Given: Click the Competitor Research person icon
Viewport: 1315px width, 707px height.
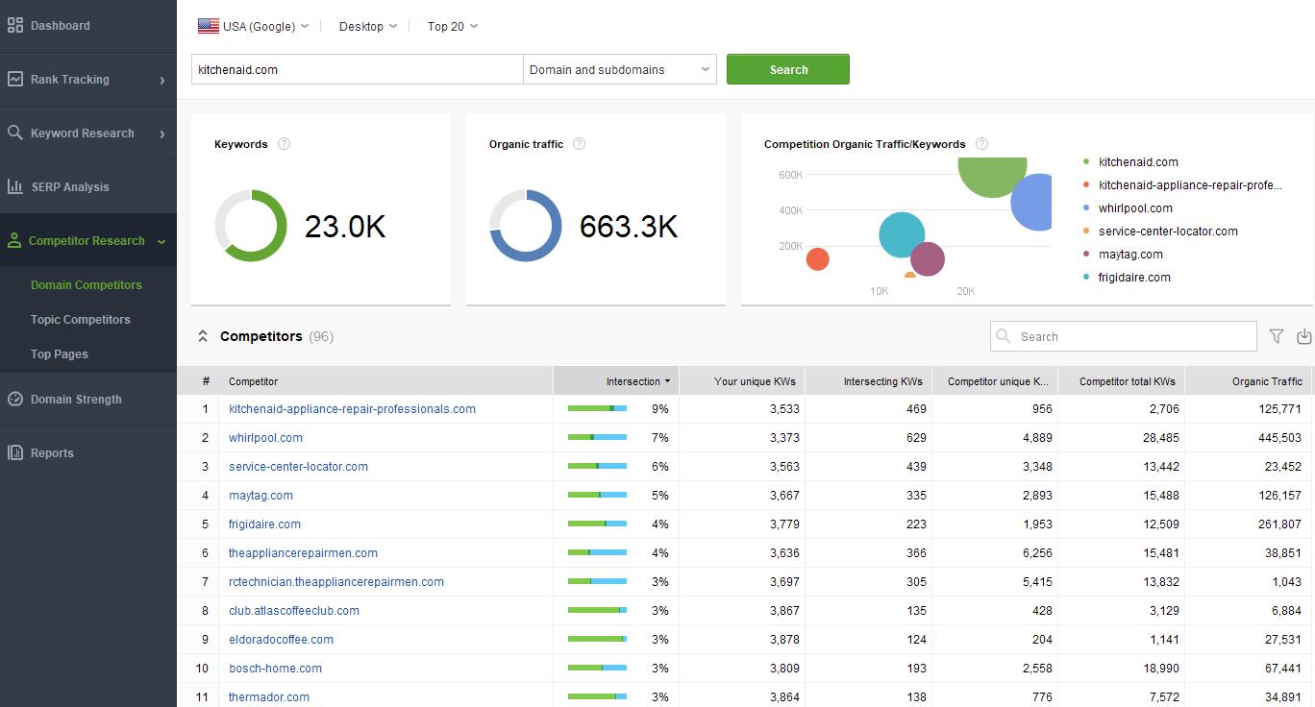Looking at the screenshot, I should [14, 241].
